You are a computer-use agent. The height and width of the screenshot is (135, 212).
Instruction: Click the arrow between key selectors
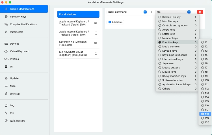(151, 12)
